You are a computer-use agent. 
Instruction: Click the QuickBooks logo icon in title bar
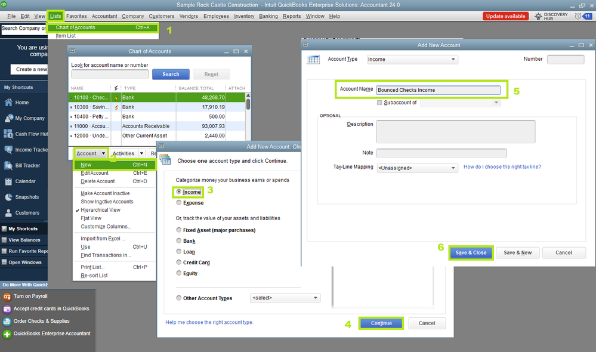point(4,5)
